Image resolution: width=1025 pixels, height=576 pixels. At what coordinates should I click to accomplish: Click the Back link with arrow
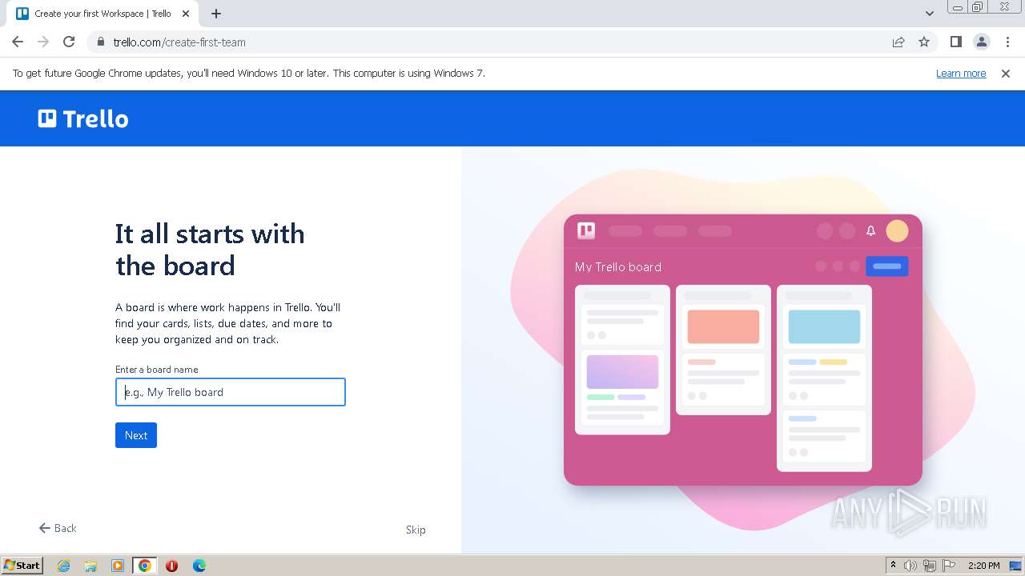[58, 528]
